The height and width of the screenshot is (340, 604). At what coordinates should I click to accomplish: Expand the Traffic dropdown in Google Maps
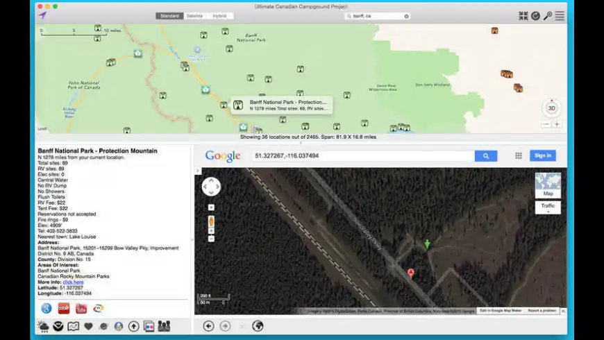pyautogui.click(x=548, y=207)
